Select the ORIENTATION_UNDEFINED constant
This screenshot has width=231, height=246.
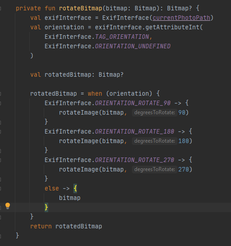[x=133, y=46]
